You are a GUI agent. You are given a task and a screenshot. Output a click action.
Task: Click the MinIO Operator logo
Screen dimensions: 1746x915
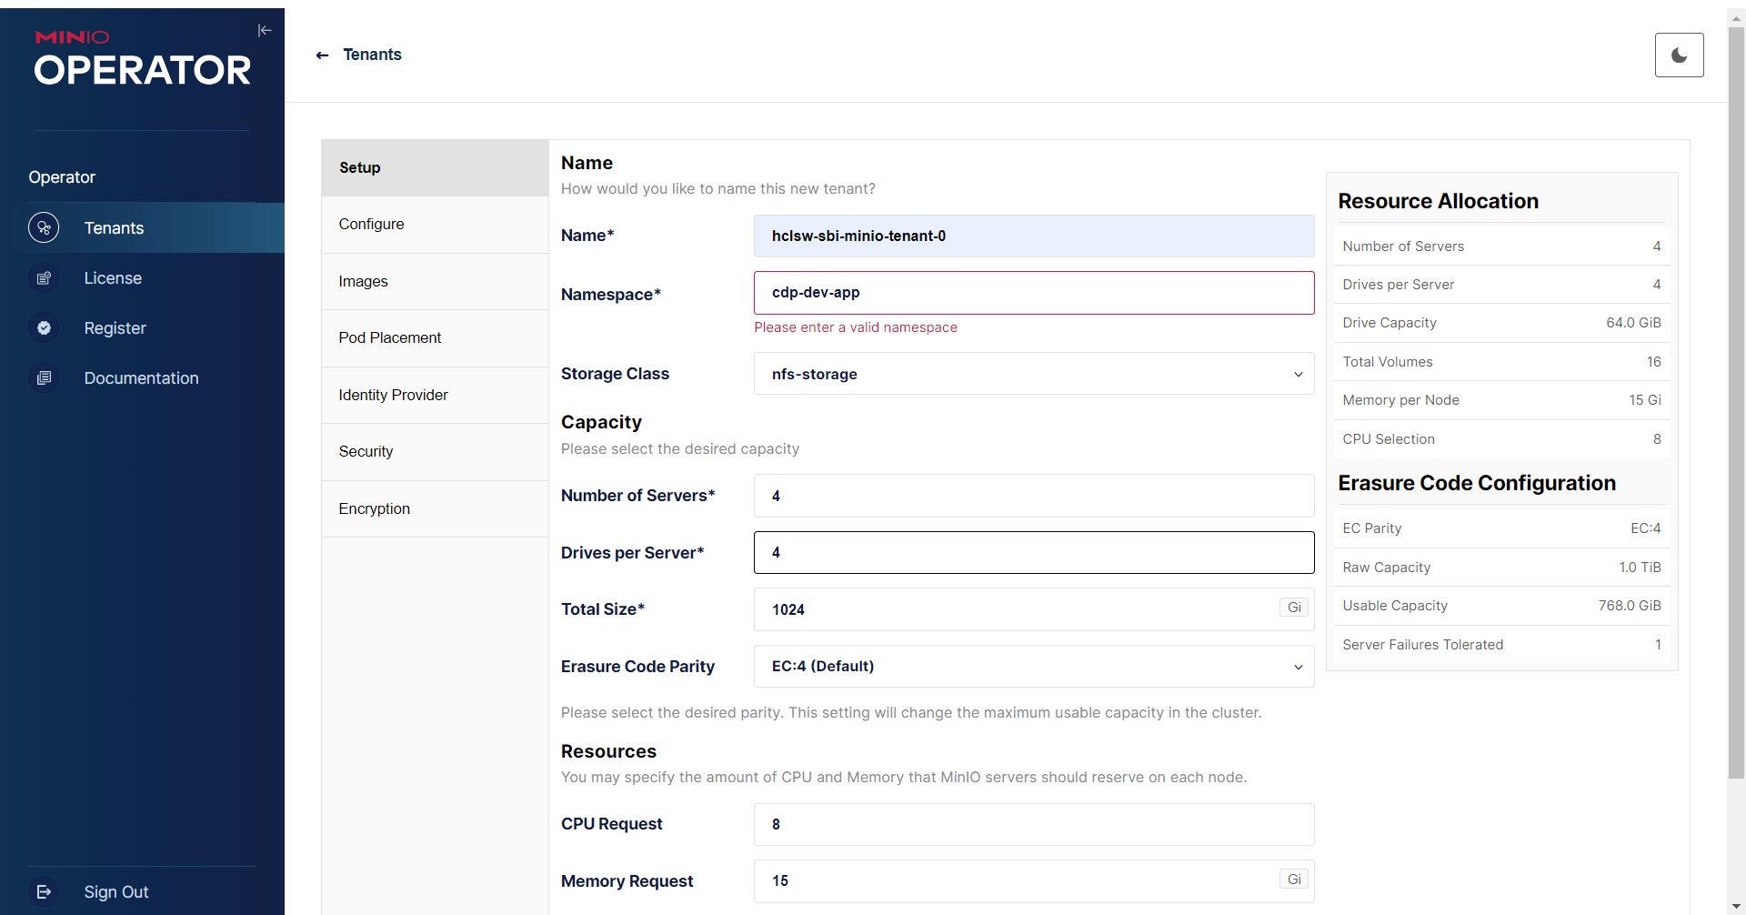pos(142,60)
